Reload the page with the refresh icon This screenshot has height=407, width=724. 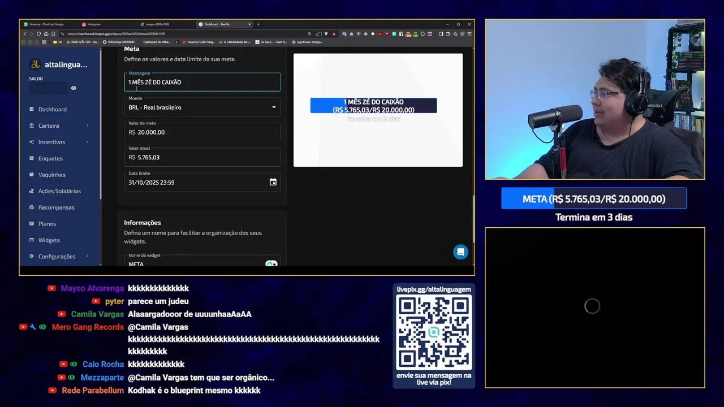[38, 34]
